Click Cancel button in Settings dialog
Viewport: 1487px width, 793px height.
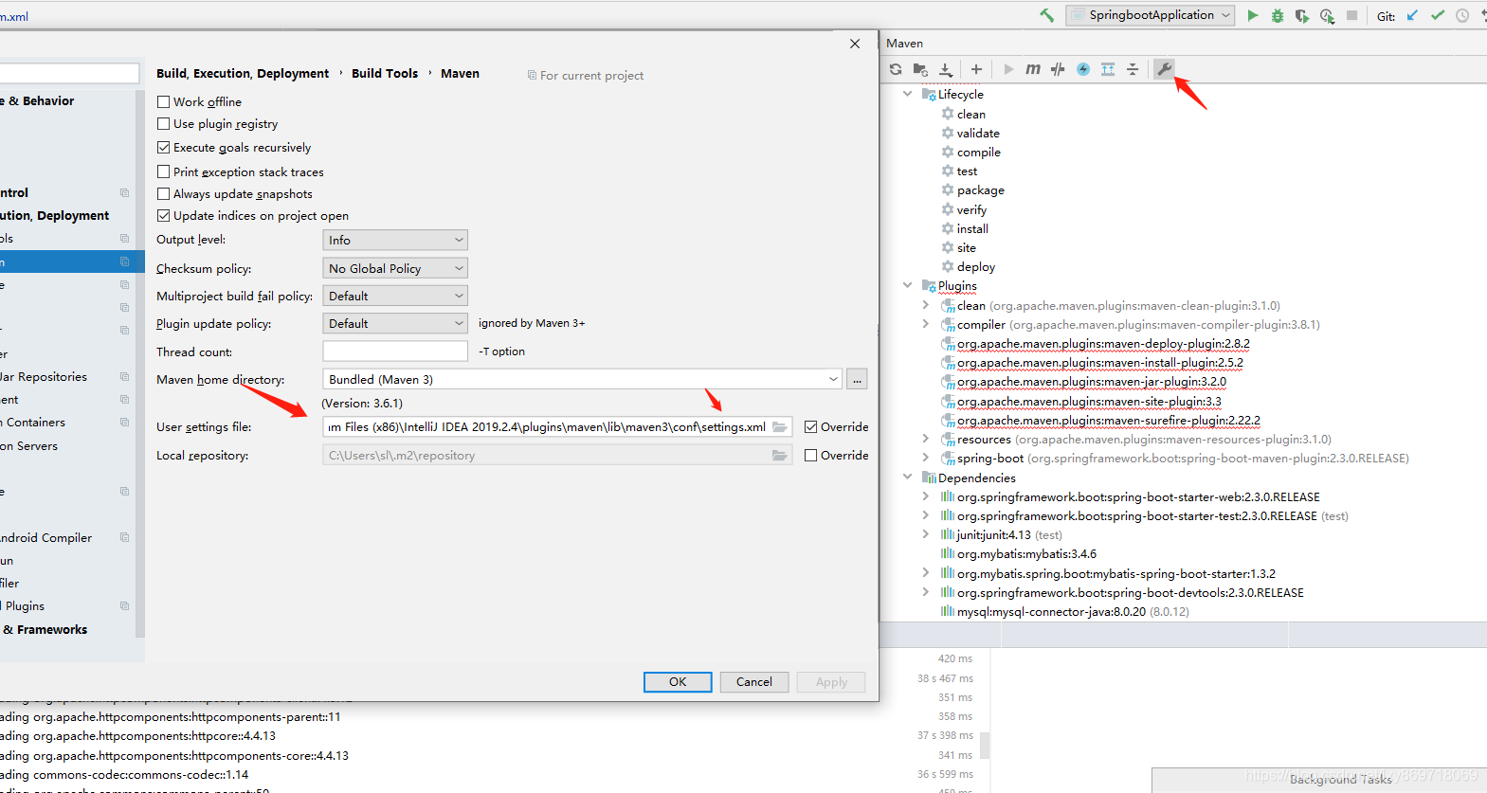click(x=754, y=682)
